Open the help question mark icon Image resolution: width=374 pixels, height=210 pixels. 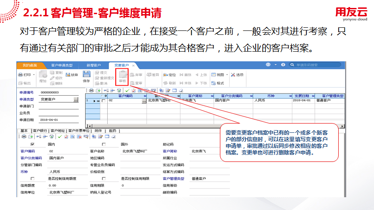[283, 65]
